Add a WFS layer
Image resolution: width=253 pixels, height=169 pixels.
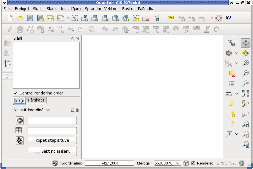pyautogui.click(x=125, y=18)
